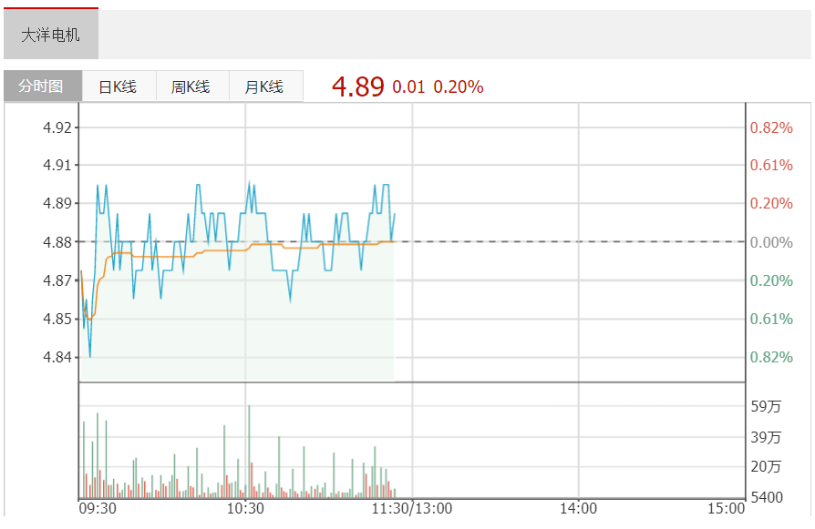Click the 4.87 price axis label

57,280
